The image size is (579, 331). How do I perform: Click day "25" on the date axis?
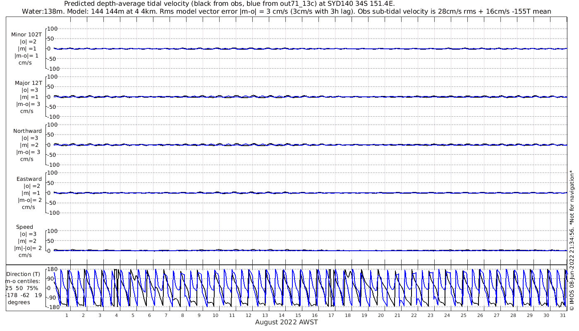click(x=464, y=315)
